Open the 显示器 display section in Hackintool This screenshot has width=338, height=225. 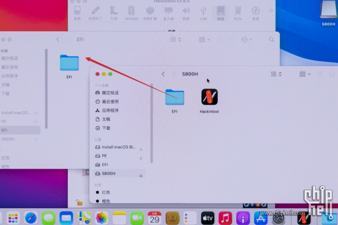168,13
